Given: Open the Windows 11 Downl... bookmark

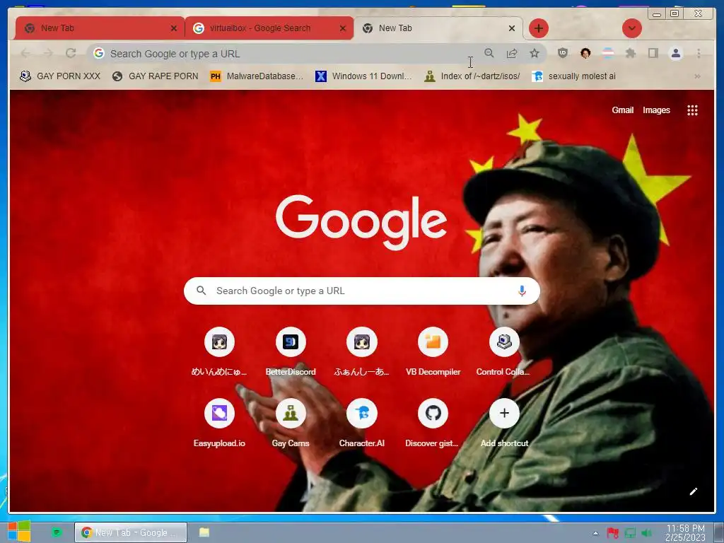Looking at the screenshot, I should pyautogui.click(x=363, y=76).
